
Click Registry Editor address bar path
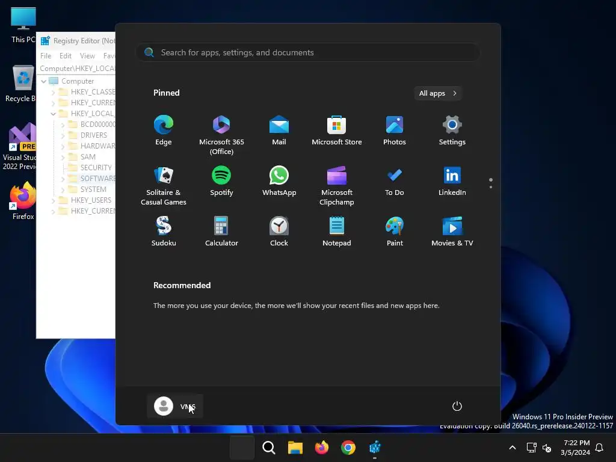pyautogui.click(x=77, y=69)
